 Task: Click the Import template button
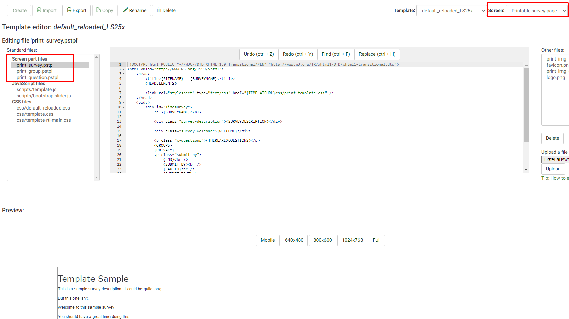pos(47,11)
